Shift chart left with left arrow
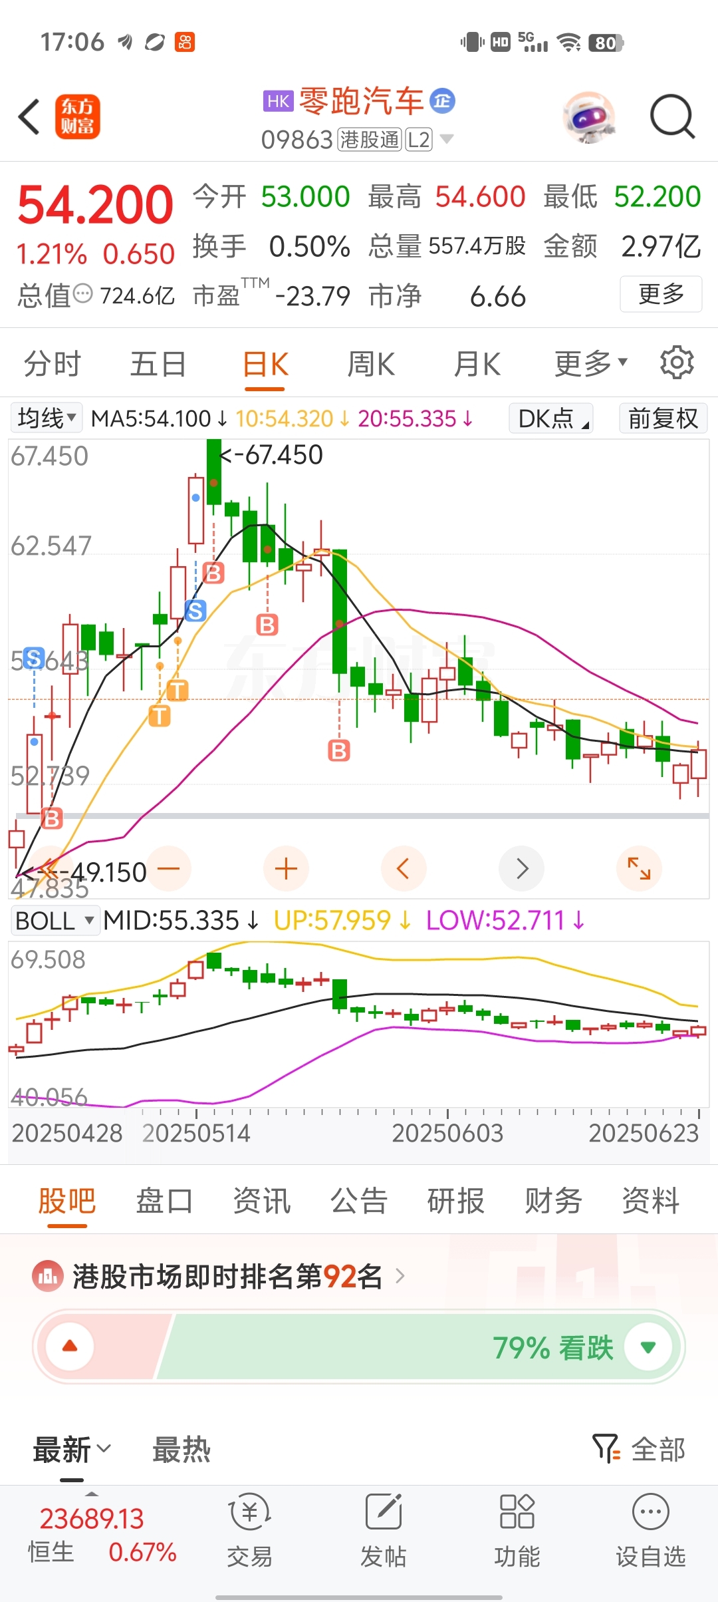Screen dimensions: 718x1602 click(x=403, y=868)
